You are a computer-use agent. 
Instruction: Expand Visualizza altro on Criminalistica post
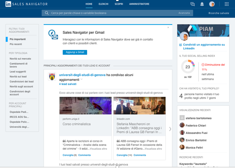pos(99,149)
